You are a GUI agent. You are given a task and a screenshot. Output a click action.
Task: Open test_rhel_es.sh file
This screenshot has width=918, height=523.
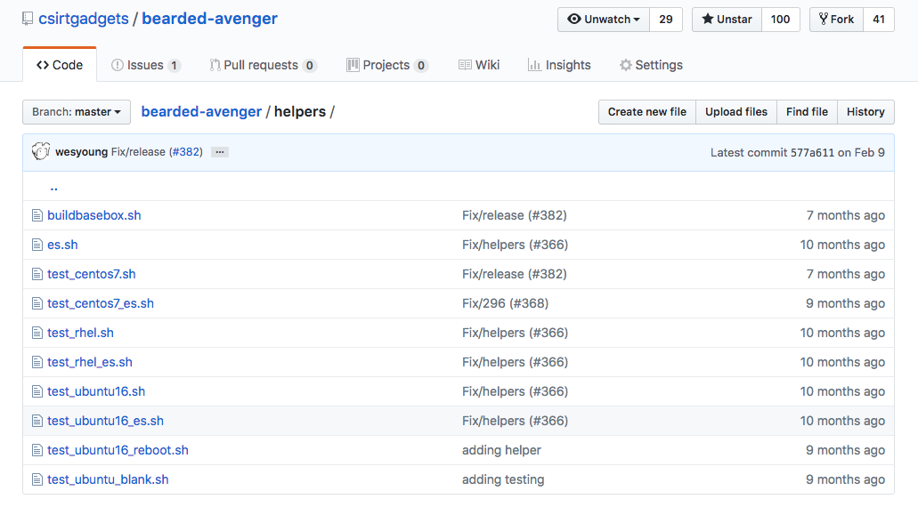click(90, 362)
